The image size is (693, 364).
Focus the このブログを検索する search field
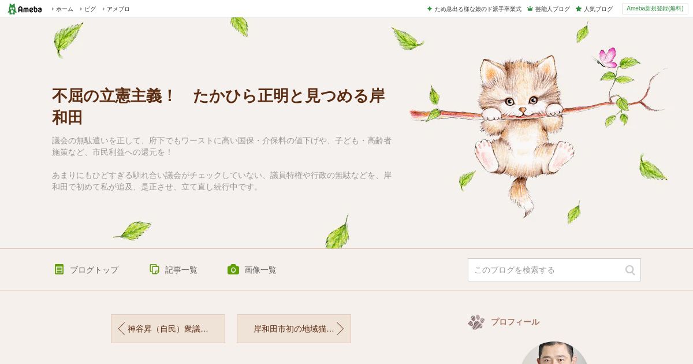point(546,270)
